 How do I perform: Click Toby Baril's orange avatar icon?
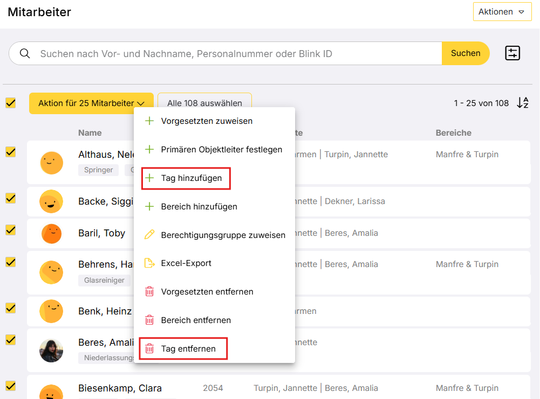[x=51, y=234]
